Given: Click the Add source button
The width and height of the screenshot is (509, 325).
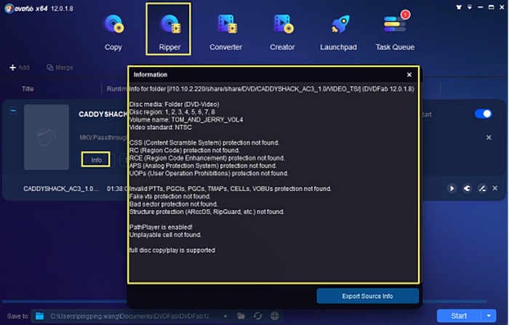Looking at the screenshot, I should (20, 68).
